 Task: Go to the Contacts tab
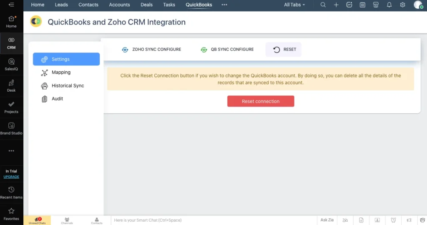pyautogui.click(x=88, y=5)
